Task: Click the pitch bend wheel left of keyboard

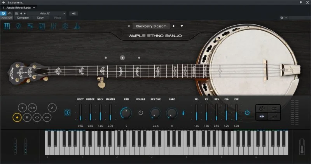Action: [x=15, y=147]
